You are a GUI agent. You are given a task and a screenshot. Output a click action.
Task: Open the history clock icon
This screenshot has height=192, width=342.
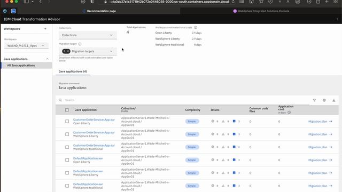270,2
